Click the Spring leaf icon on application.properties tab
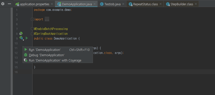The height and width of the screenshot is (95, 215). click(x=17, y=4)
